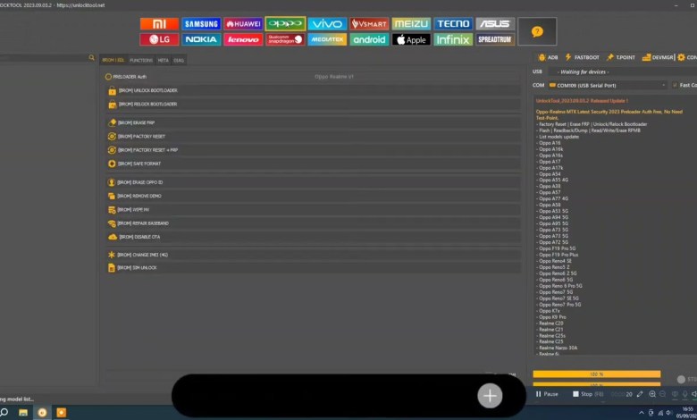Select the Lenovo brand logo
The image size is (697, 420).
click(x=243, y=39)
